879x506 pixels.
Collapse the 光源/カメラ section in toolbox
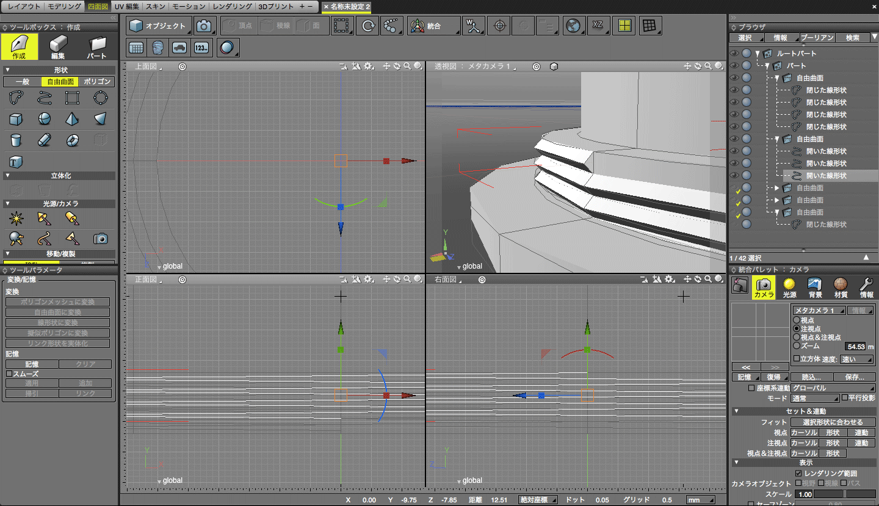7,203
